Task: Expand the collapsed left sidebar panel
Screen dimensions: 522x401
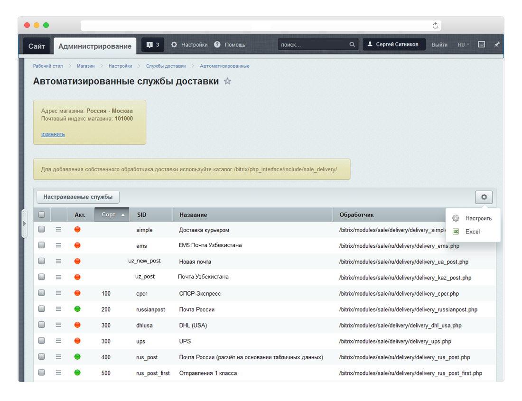Action: tap(24, 223)
